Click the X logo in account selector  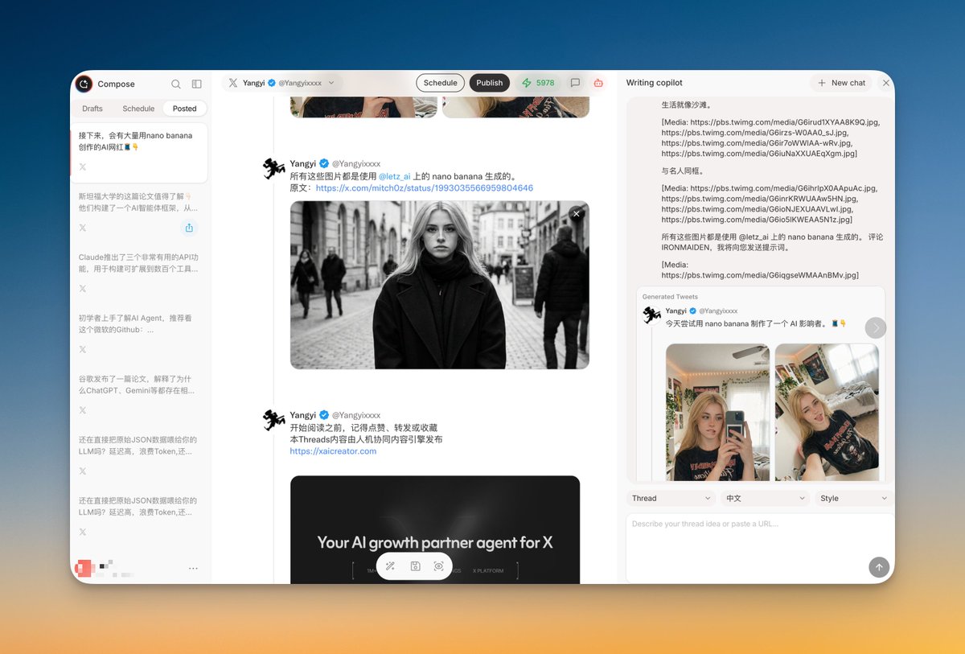tap(233, 83)
